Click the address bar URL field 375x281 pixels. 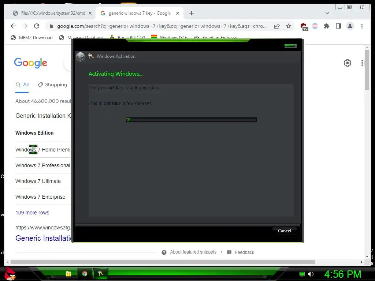pos(161,26)
